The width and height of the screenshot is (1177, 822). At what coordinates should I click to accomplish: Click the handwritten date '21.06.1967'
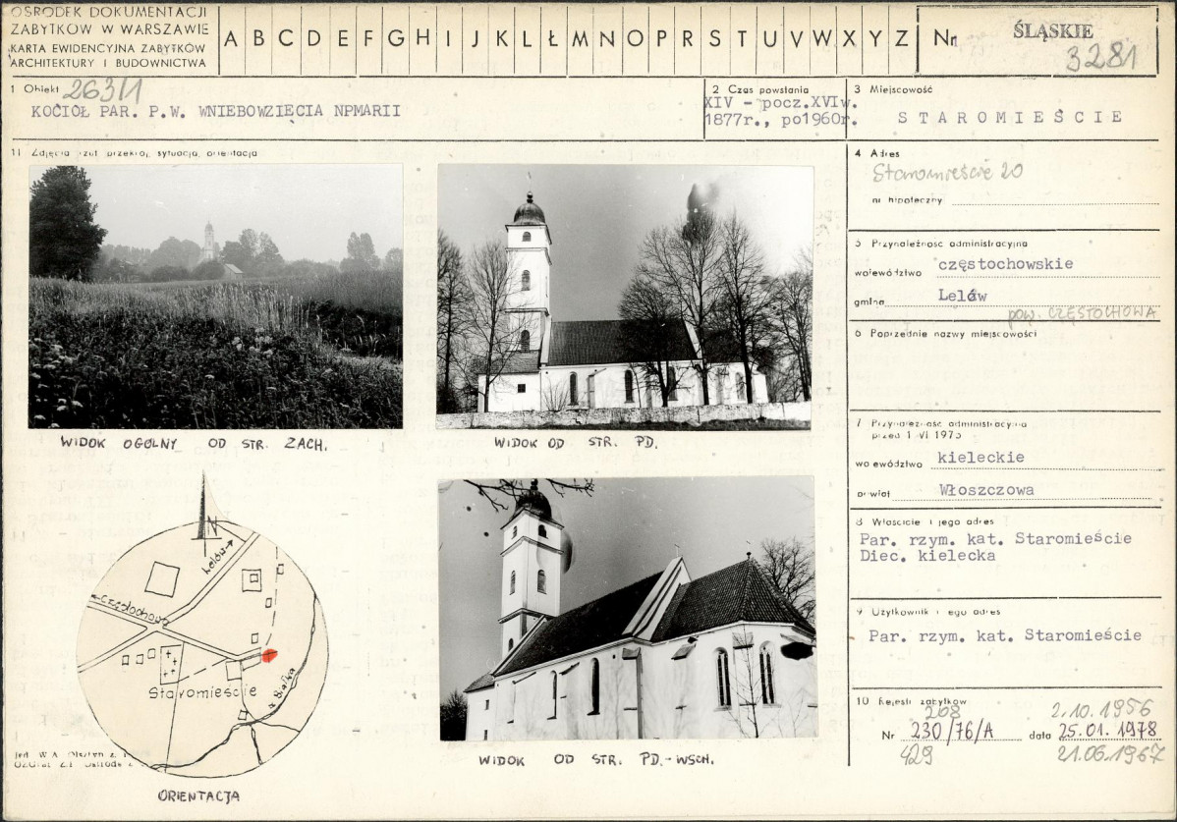[x=1110, y=753]
